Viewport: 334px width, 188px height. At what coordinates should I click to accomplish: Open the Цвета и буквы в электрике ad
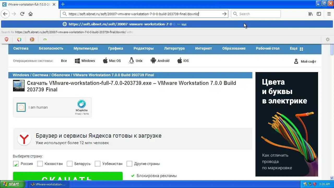[x=287, y=124]
